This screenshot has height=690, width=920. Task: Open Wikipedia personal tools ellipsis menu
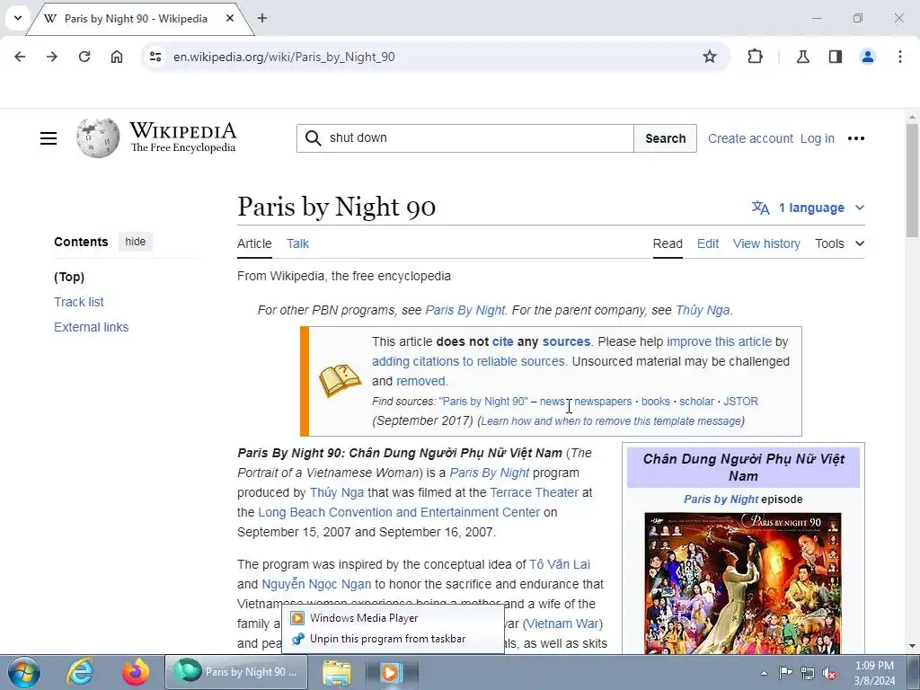coord(856,138)
